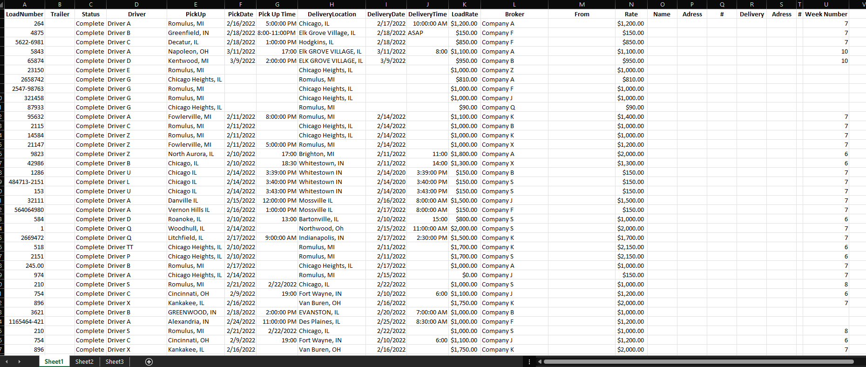Select column A header
Viewport: 866px width, 367px height.
25,4
